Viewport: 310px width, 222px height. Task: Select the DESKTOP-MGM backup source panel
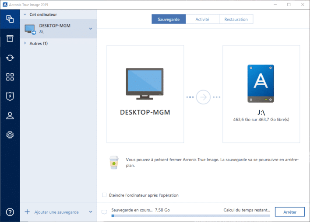pos(145,94)
